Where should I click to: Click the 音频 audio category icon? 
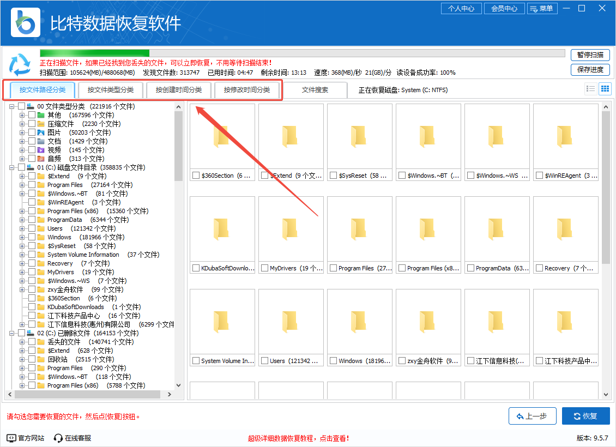pos(41,159)
